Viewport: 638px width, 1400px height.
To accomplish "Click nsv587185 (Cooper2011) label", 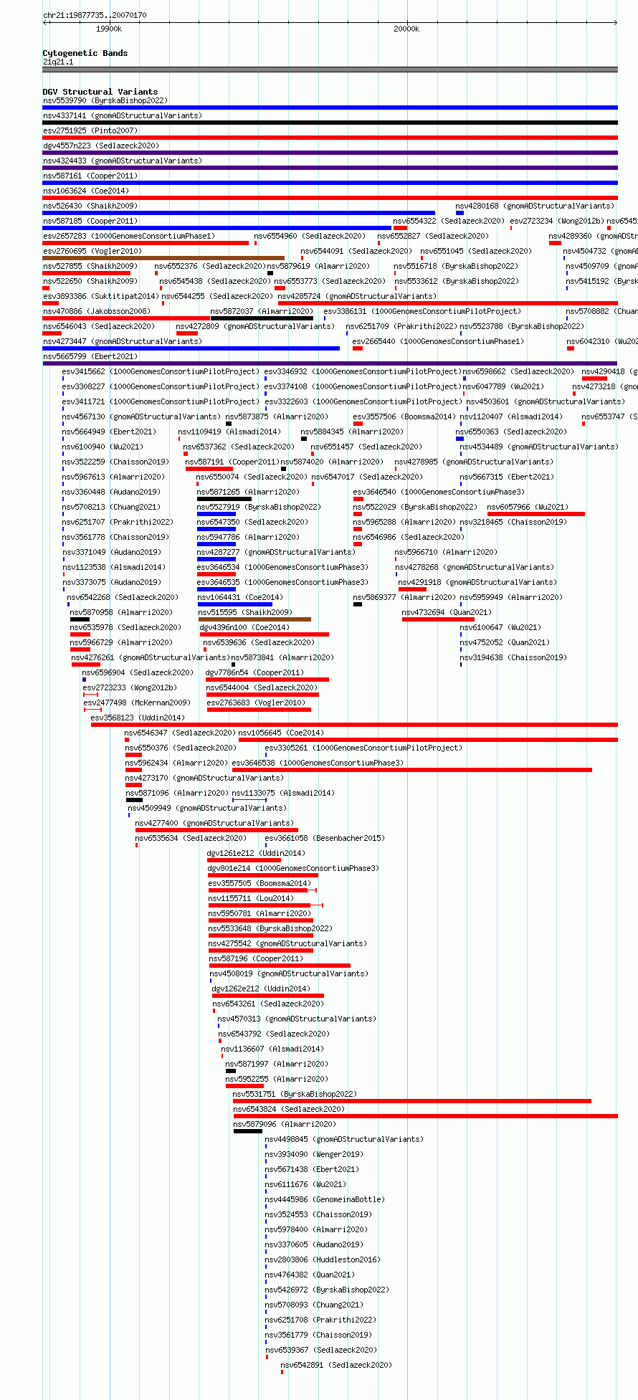I will pyautogui.click(x=90, y=221).
